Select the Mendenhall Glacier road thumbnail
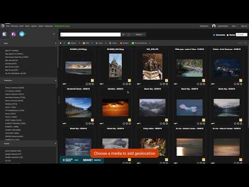The width and height of the screenshot is (249, 187). (x=78, y=108)
